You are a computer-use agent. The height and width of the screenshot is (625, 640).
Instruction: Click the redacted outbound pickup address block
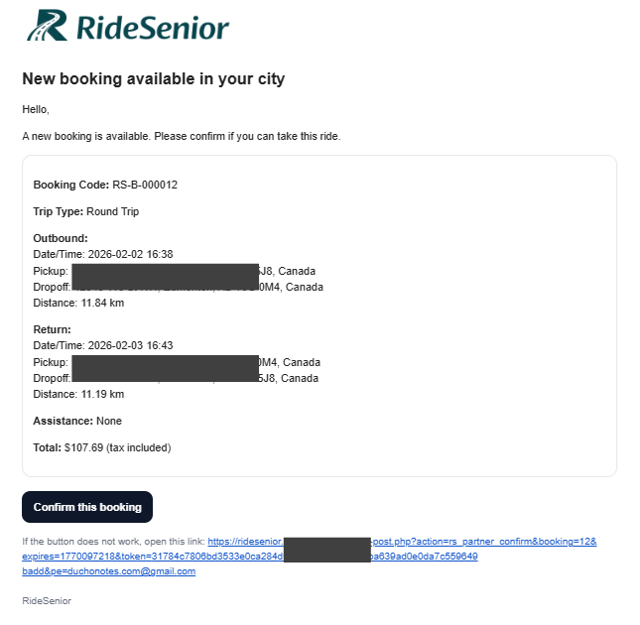click(x=166, y=277)
